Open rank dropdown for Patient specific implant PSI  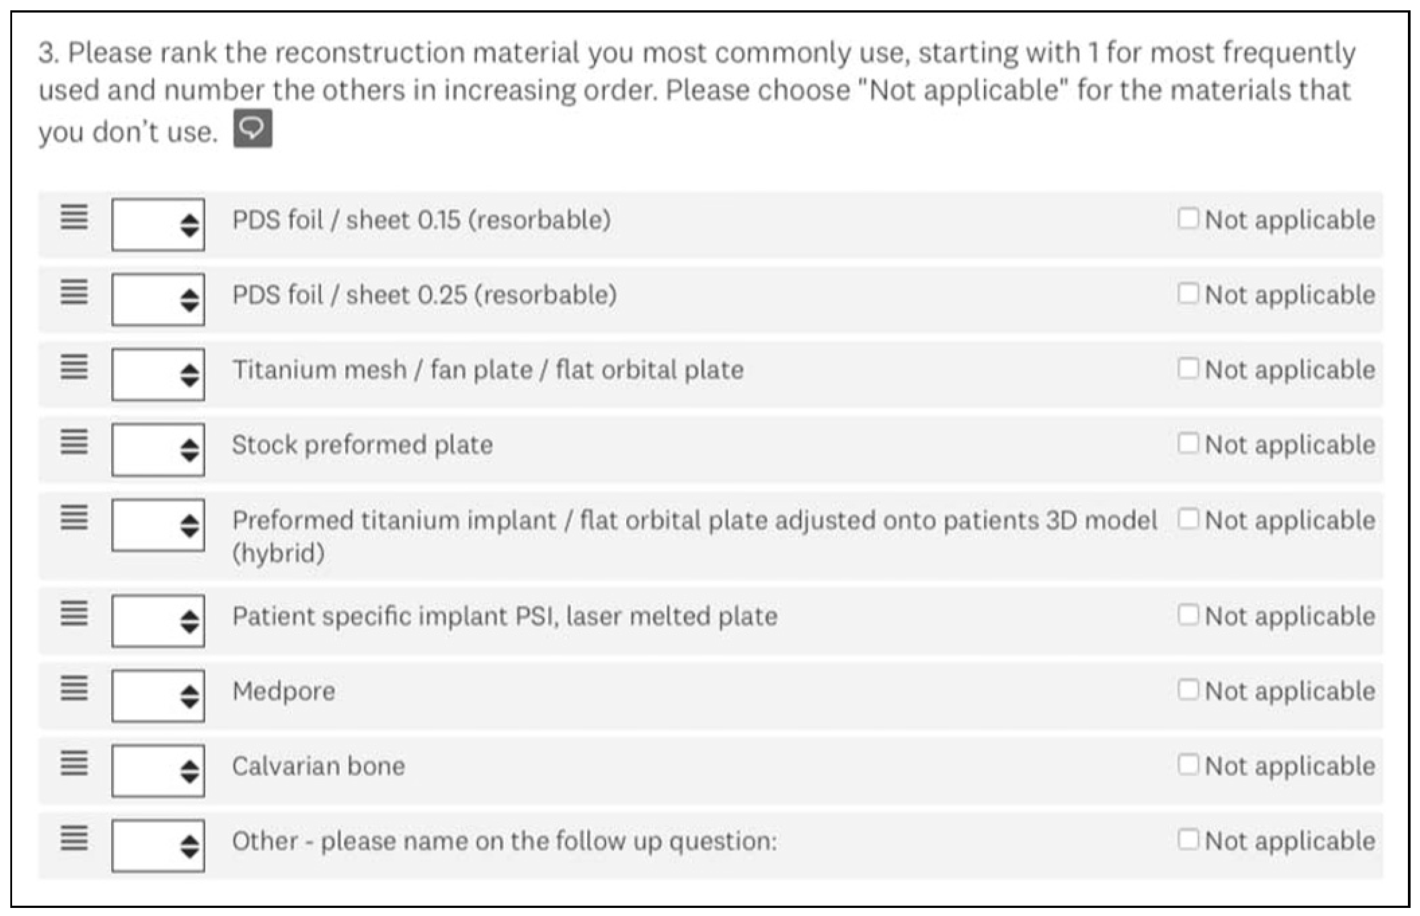(158, 621)
